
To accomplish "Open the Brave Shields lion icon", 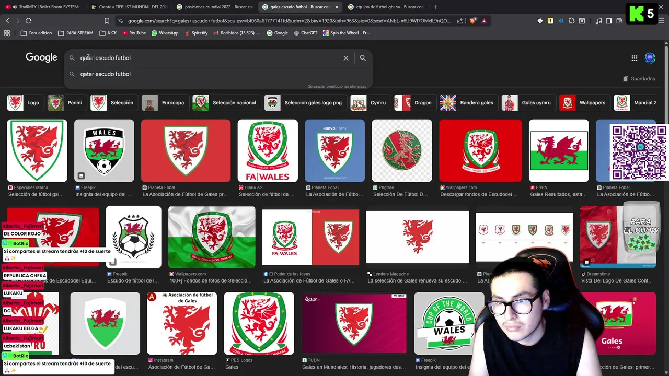I will [472, 21].
